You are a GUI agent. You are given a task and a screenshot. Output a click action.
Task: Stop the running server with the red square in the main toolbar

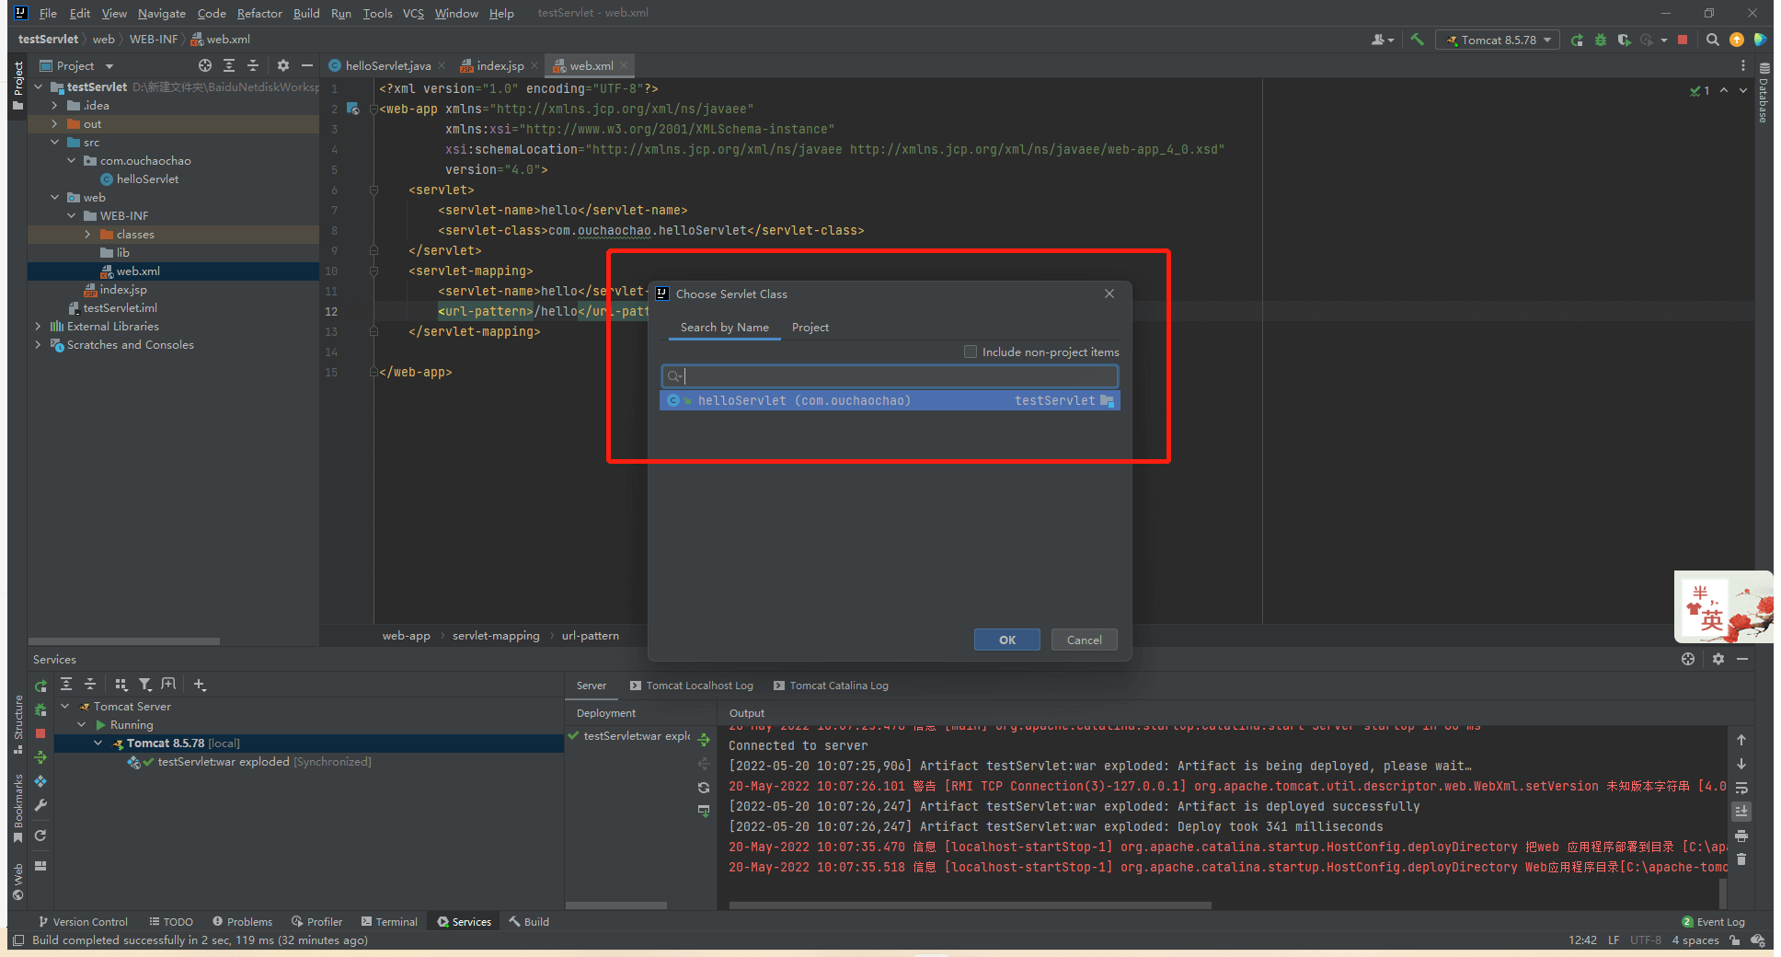click(x=1683, y=40)
